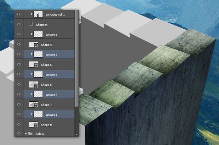Click the side a folder icon
Viewport: 219px width, 145px height.
pos(30,133)
